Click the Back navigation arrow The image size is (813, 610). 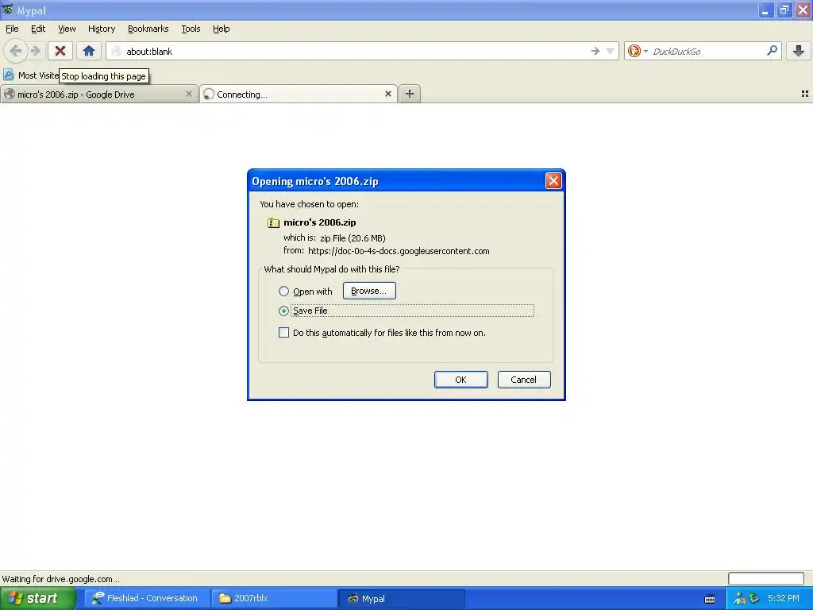point(16,51)
